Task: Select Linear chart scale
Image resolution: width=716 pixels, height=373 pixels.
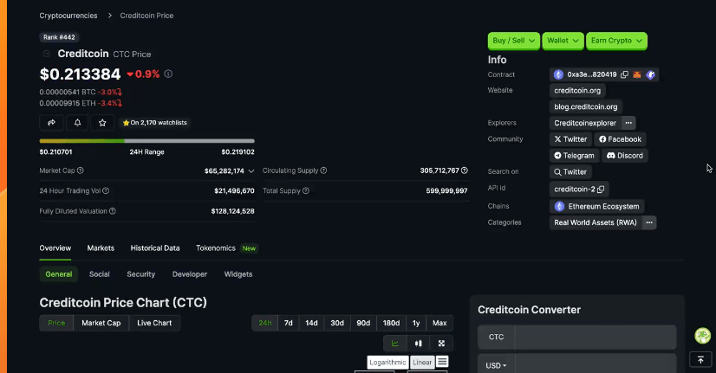Action: click(x=422, y=363)
